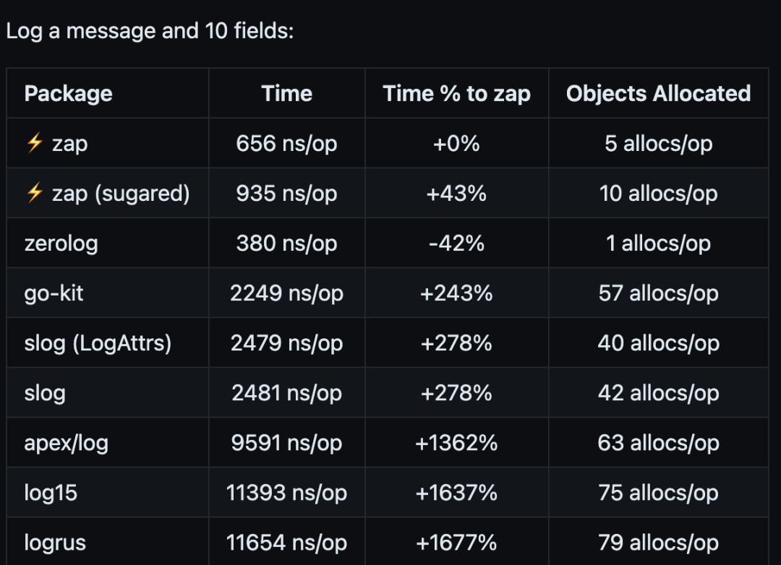
Task: Click the -42% percentage cell
Action: tap(456, 243)
